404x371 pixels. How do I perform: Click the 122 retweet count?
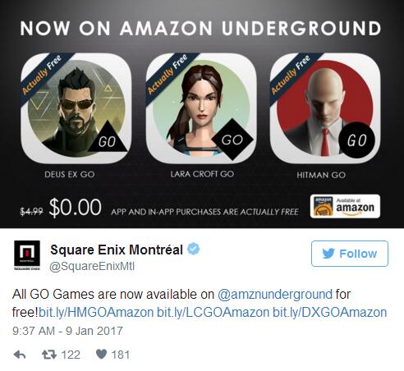click(71, 355)
